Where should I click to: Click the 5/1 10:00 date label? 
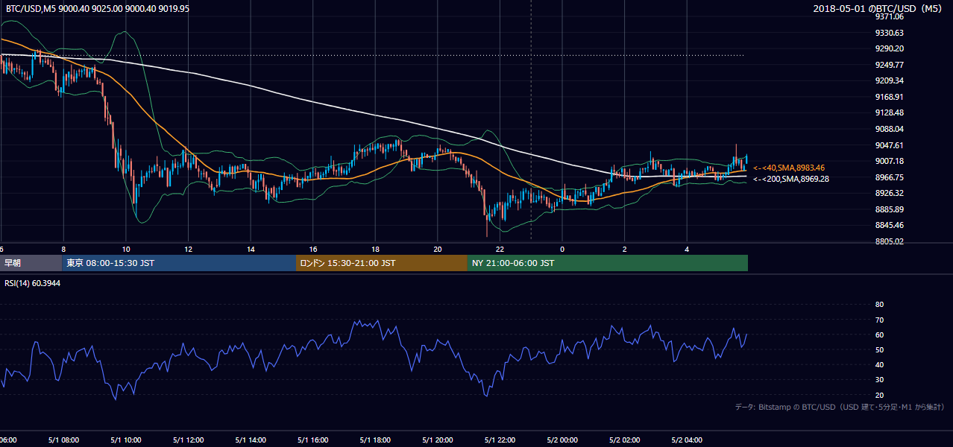click(126, 440)
